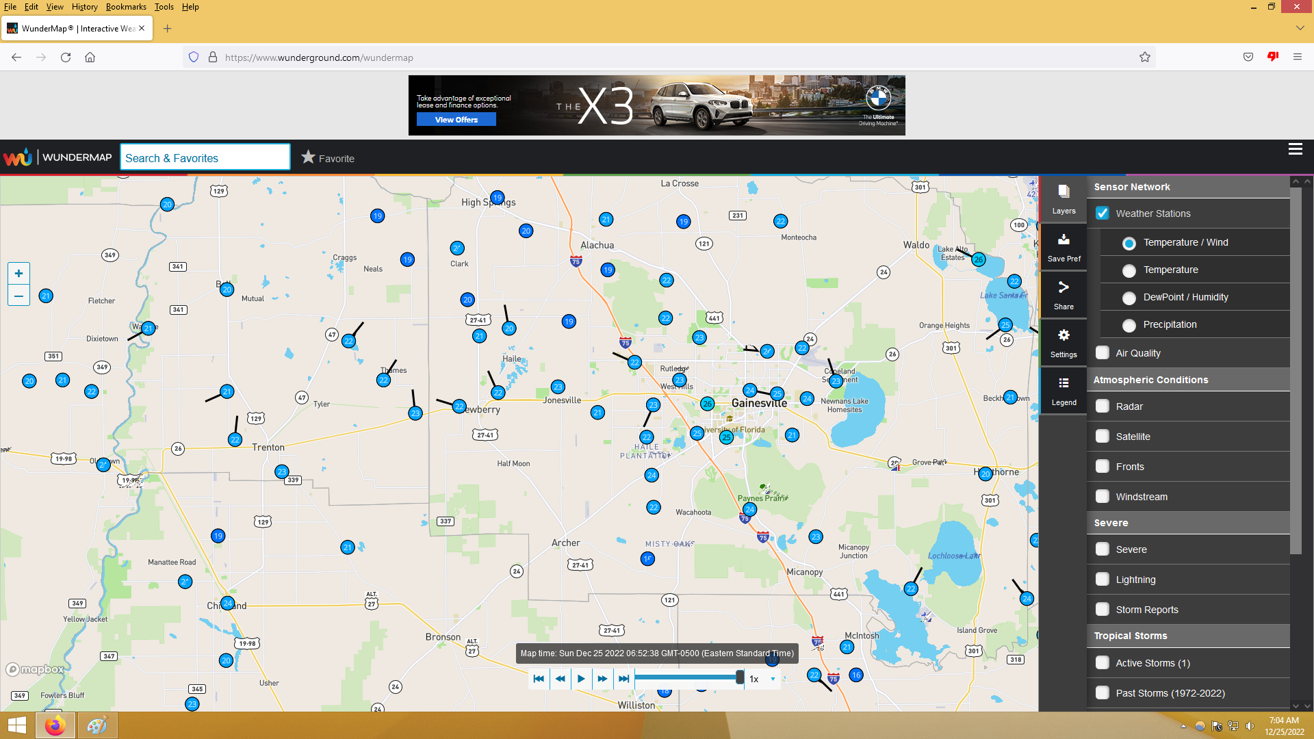Screen dimensions: 1314x739
Task: Open new browser tab
Action: [168, 29]
